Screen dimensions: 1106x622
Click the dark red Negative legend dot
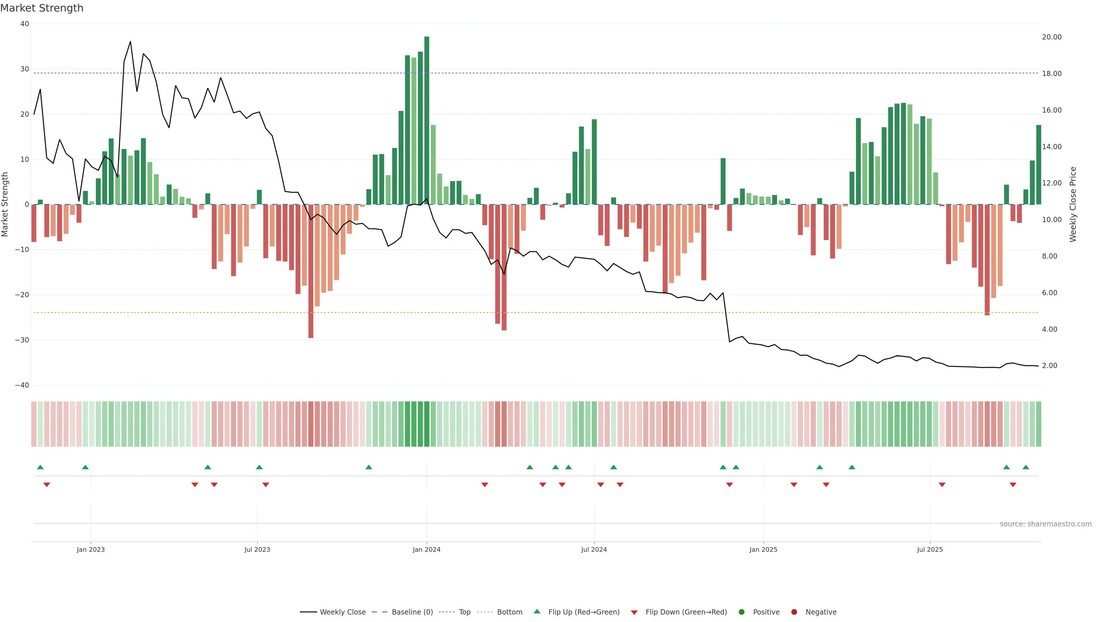[794, 612]
